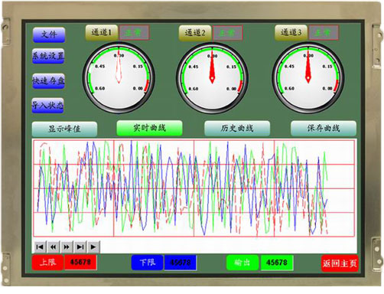
Task: Click the channel 2 dial gauge
Action: pos(212,78)
